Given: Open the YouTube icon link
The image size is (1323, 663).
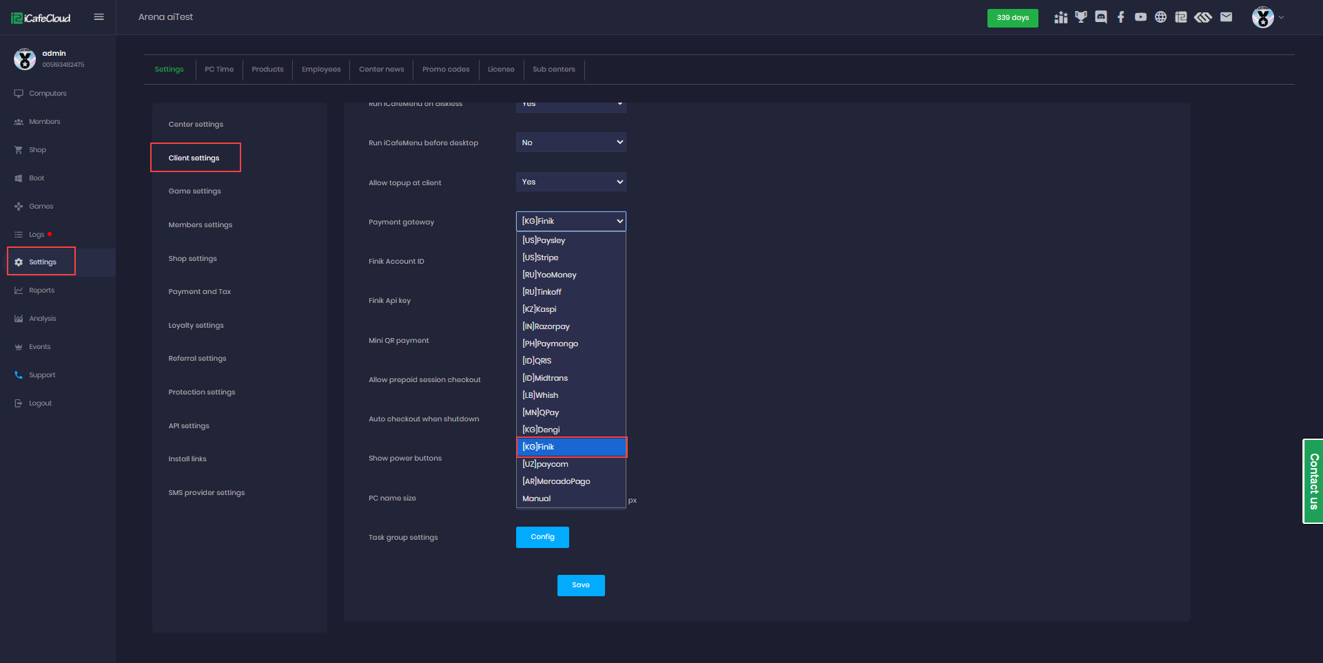Looking at the screenshot, I should [x=1140, y=17].
